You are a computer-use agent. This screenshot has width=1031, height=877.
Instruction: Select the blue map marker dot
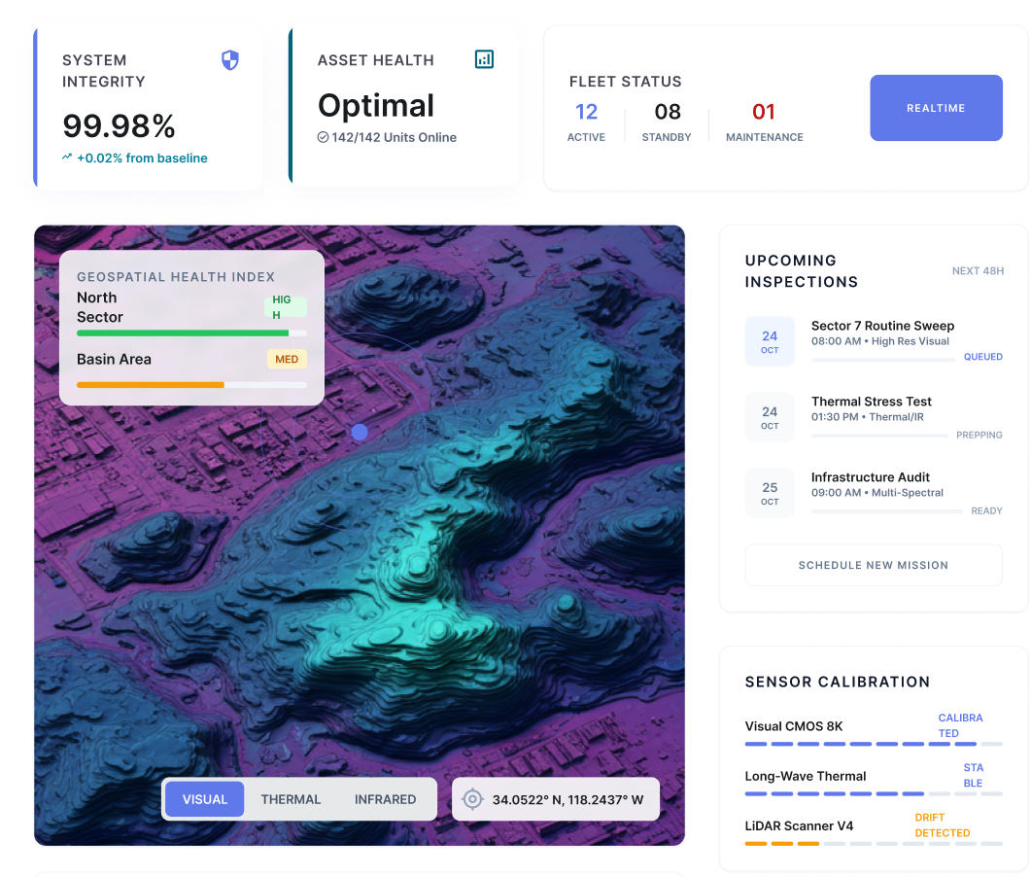360,432
